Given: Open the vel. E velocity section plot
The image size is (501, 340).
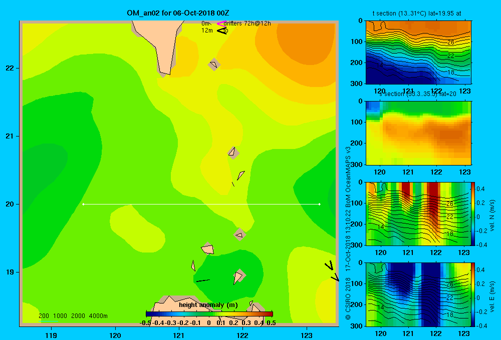Looking at the screenshot, I should [x=418, y=294].
